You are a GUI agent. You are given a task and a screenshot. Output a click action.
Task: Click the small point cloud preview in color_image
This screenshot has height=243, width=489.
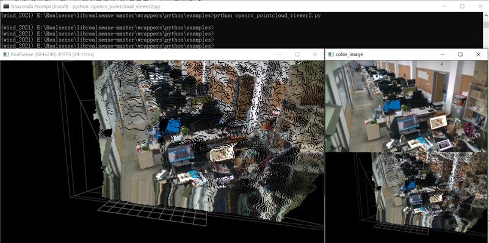(x=406, y=197)
